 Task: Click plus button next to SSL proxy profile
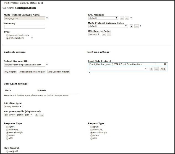(x=36, y=115)
